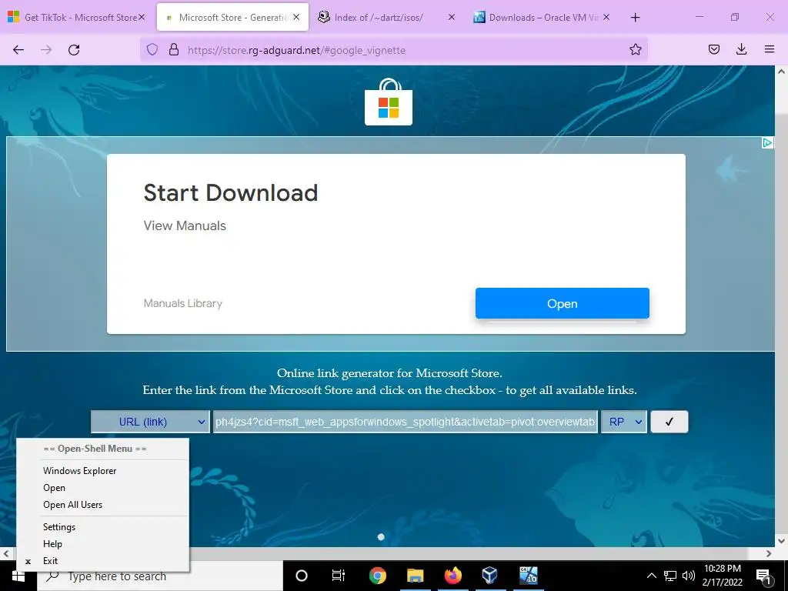788x591 pixels.
Task: Open the notification center icon
Action: 764,576
